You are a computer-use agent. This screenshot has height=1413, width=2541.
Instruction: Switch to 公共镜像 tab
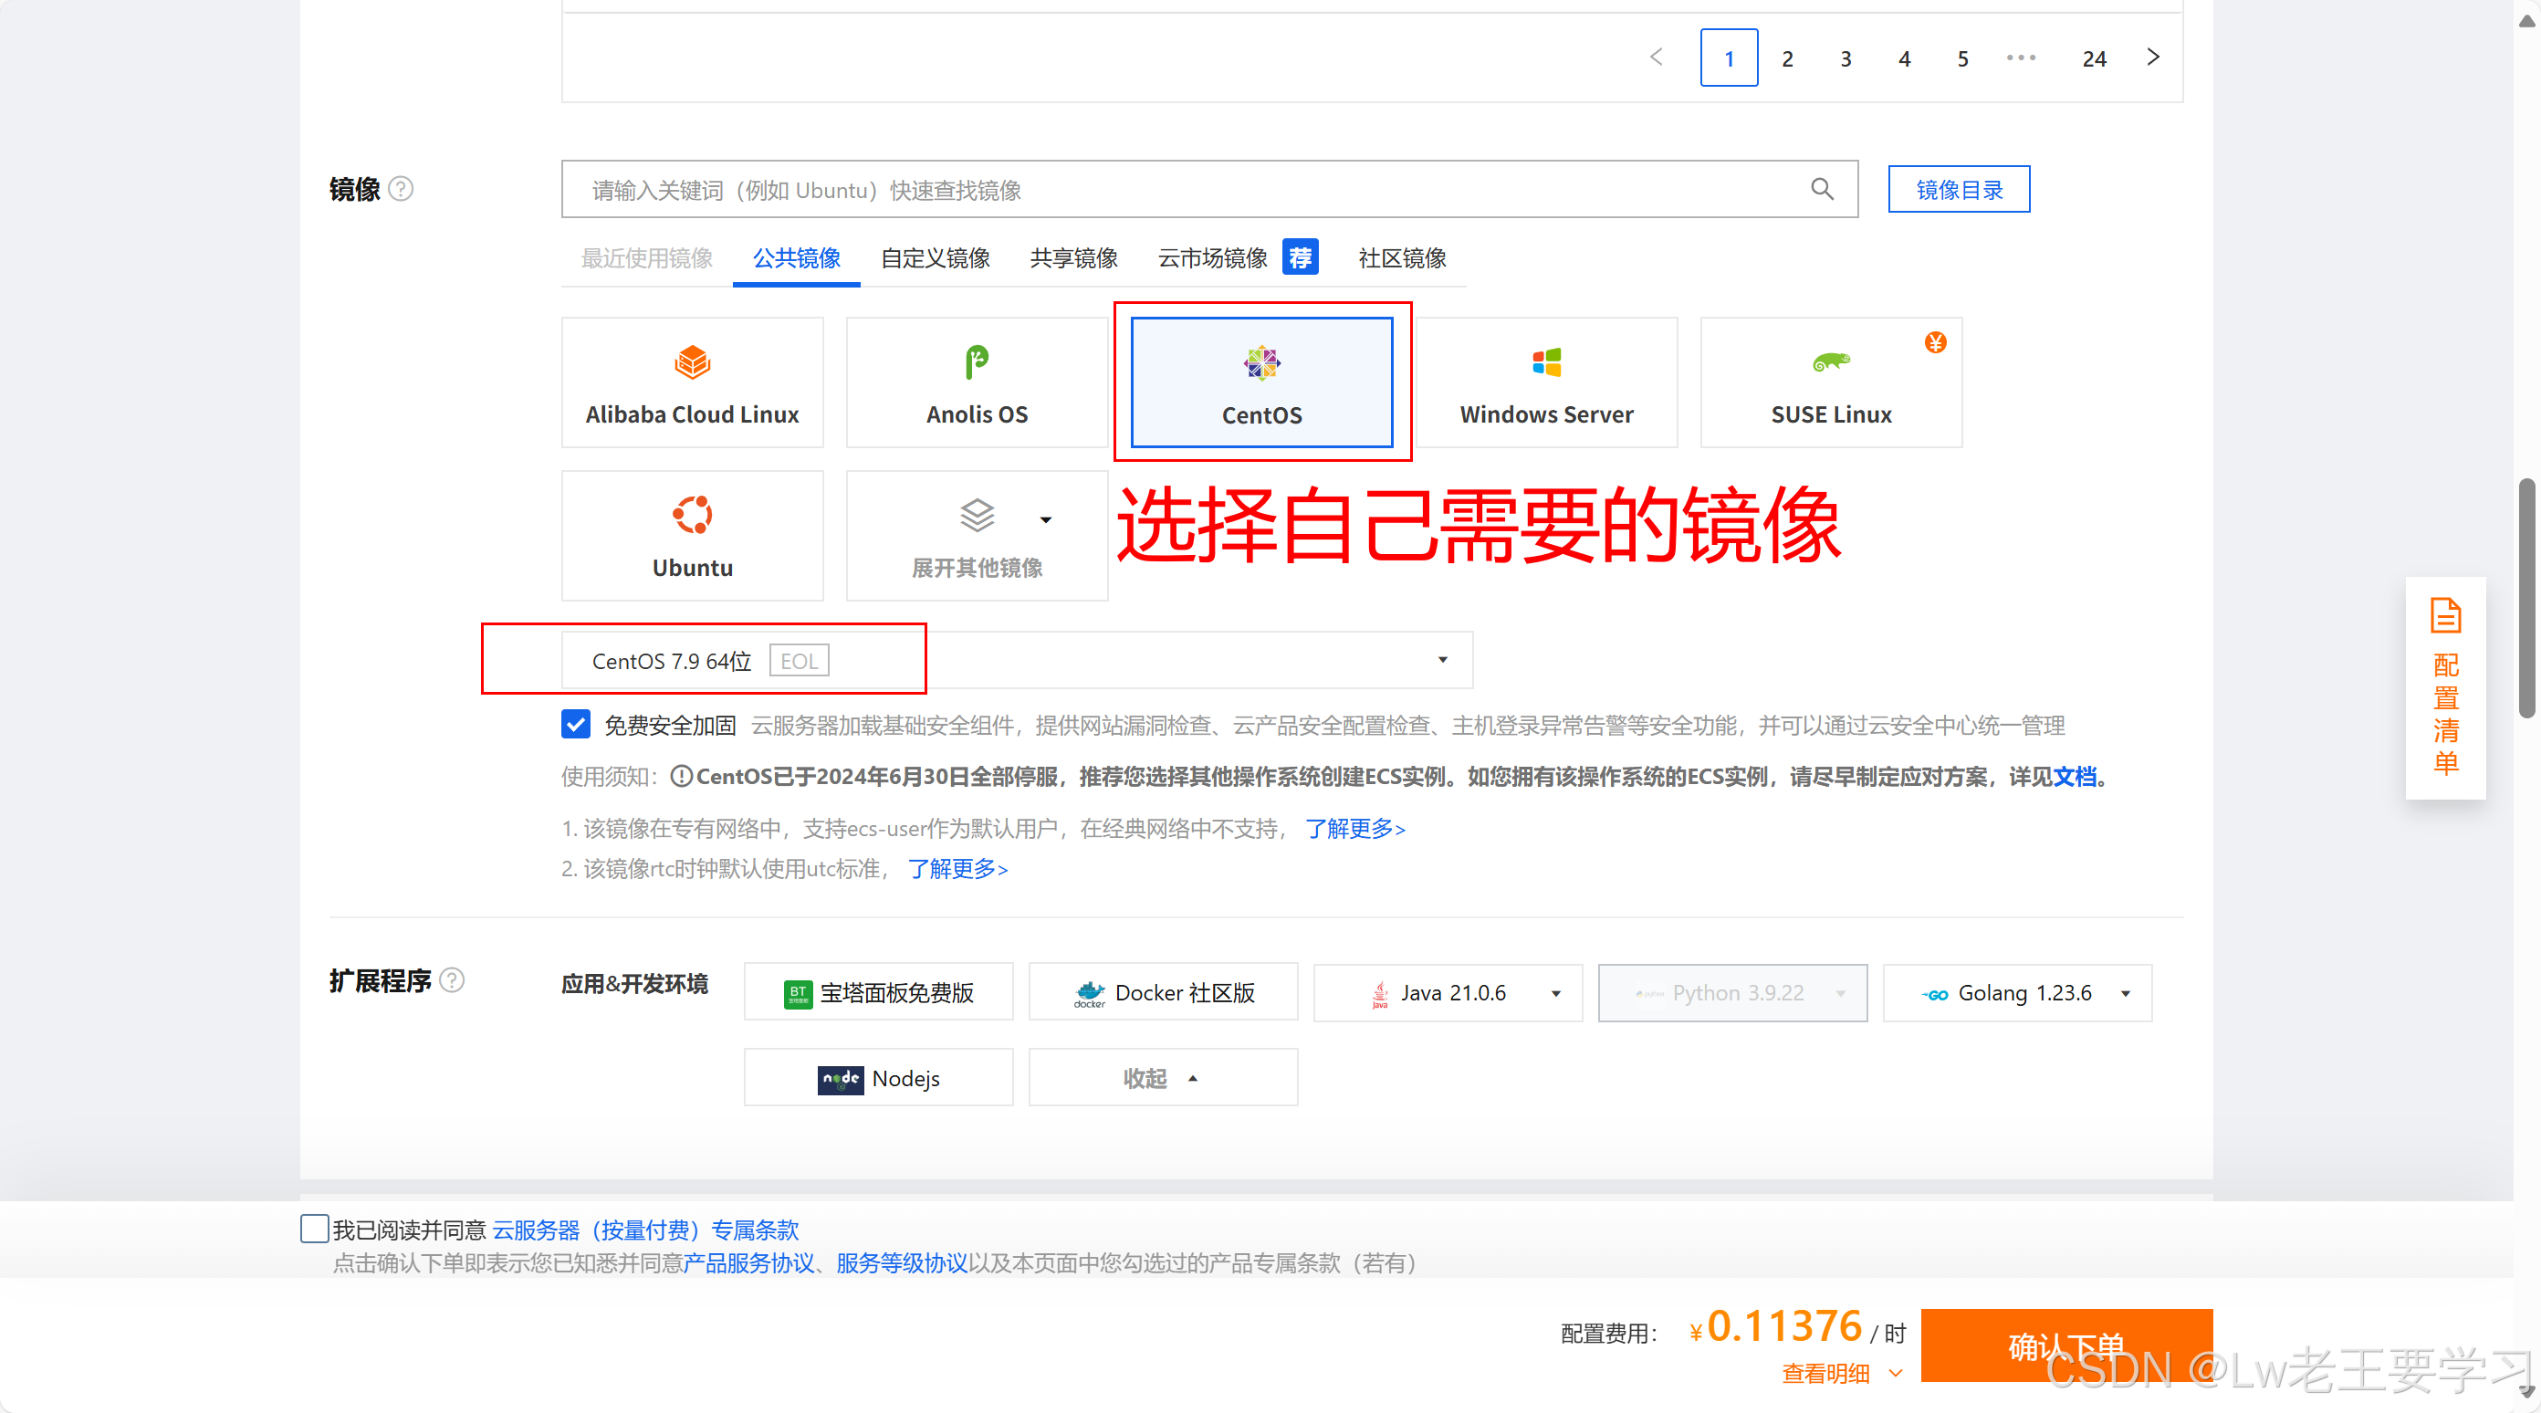click(x=796, y=257)
